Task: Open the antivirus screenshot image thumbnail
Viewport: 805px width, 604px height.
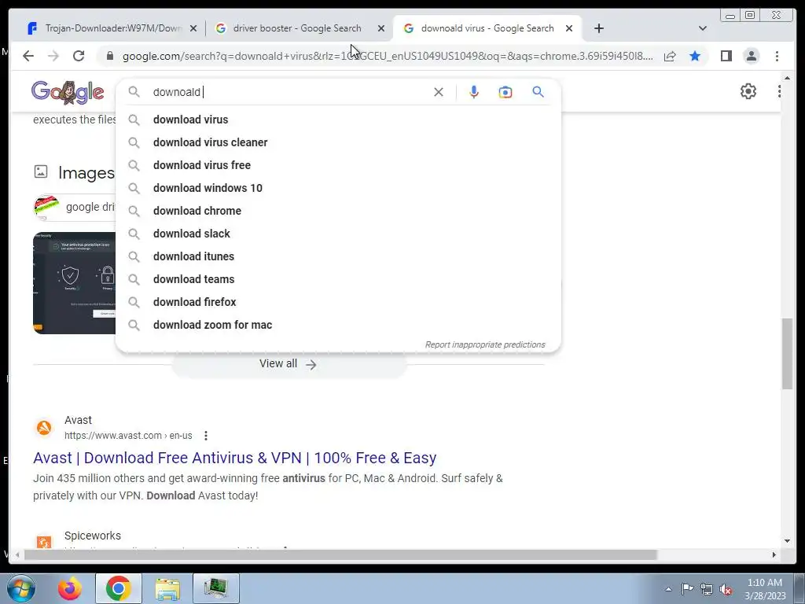Action: (x=75, y=283)
